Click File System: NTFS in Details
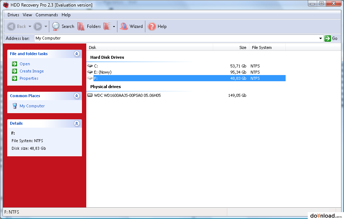 [x=27, y=141]
